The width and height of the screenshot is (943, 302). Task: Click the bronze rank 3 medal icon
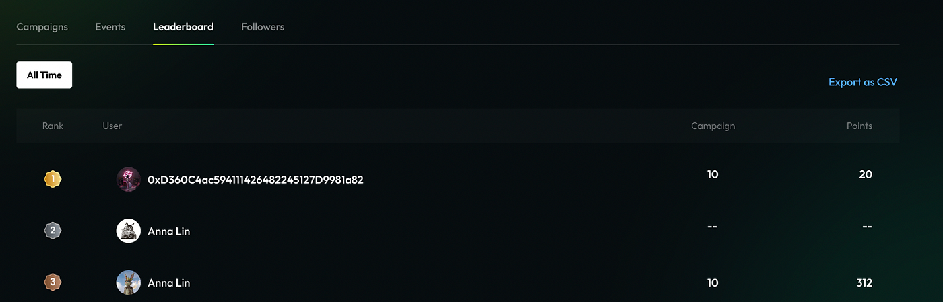(x=53, y=282)
